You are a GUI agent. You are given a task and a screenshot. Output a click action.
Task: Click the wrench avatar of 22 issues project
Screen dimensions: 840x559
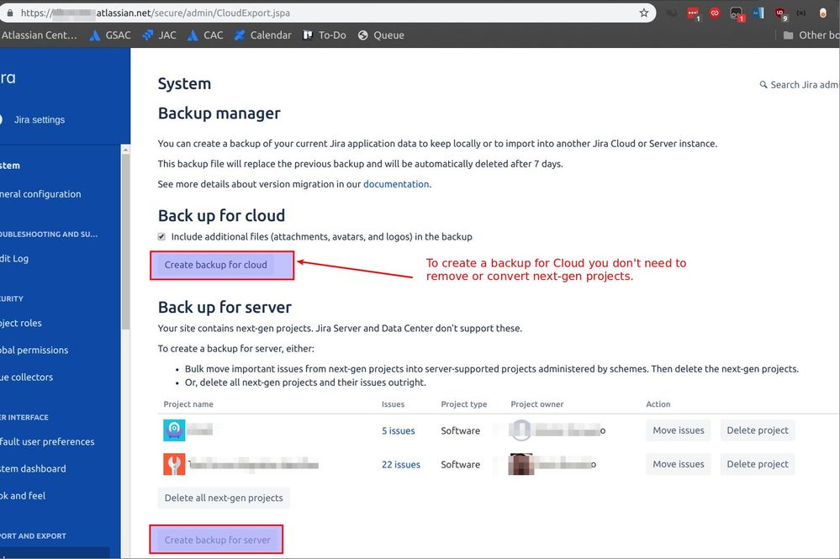click(174, 464)
